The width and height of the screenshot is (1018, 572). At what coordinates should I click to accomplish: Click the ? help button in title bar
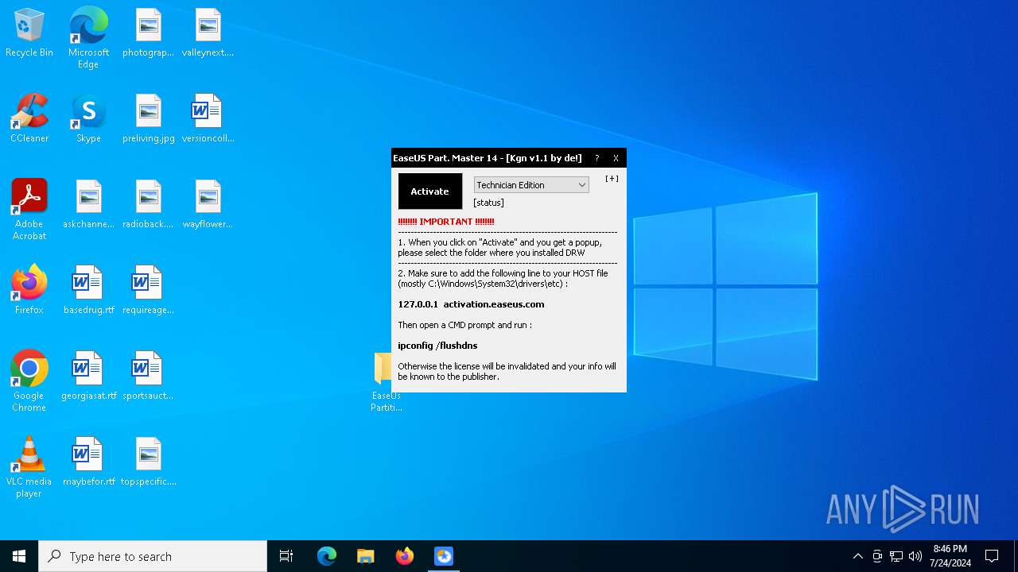tap(596, 158)
